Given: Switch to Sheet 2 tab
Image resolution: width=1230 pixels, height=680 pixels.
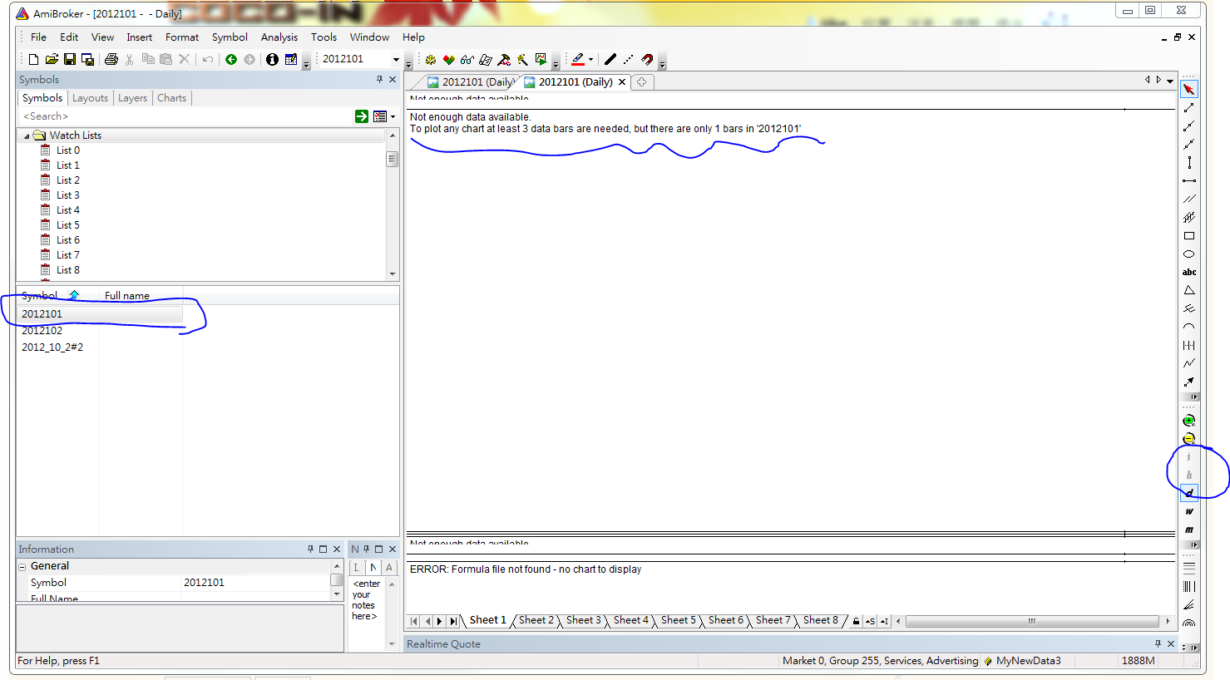Looking at the screenshot, I should pyautogui.click(x=536, y=620).
